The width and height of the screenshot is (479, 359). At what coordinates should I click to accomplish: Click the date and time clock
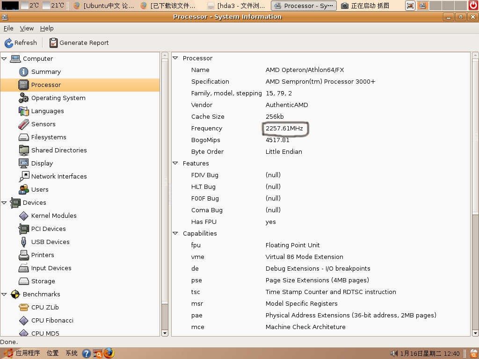(430, 353)
